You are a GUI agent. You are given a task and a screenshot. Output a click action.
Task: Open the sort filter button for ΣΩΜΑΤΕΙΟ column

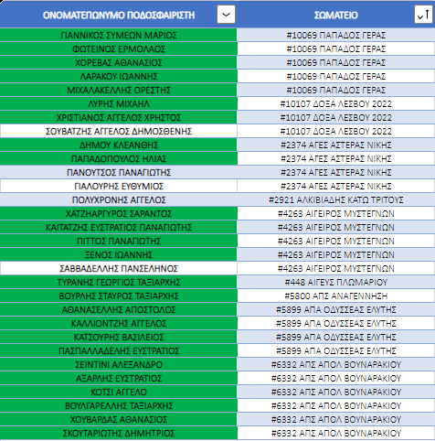[x=423, y=15]
